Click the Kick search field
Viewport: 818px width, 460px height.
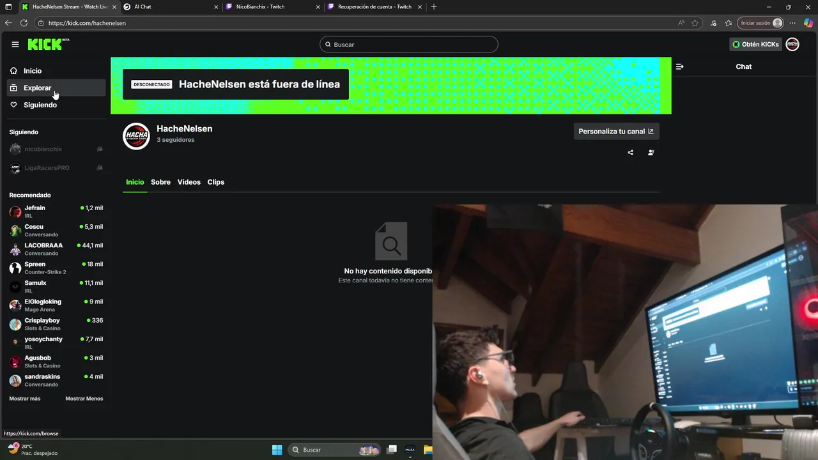coord(409,45)
